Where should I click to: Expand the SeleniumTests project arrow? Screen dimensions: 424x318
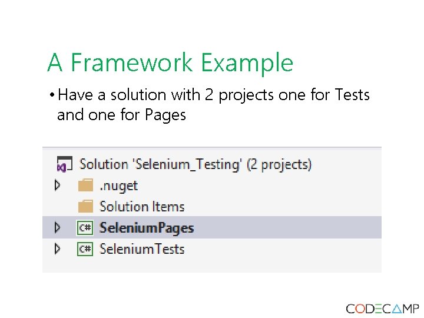pyautogui.click(x=57, y=249)
